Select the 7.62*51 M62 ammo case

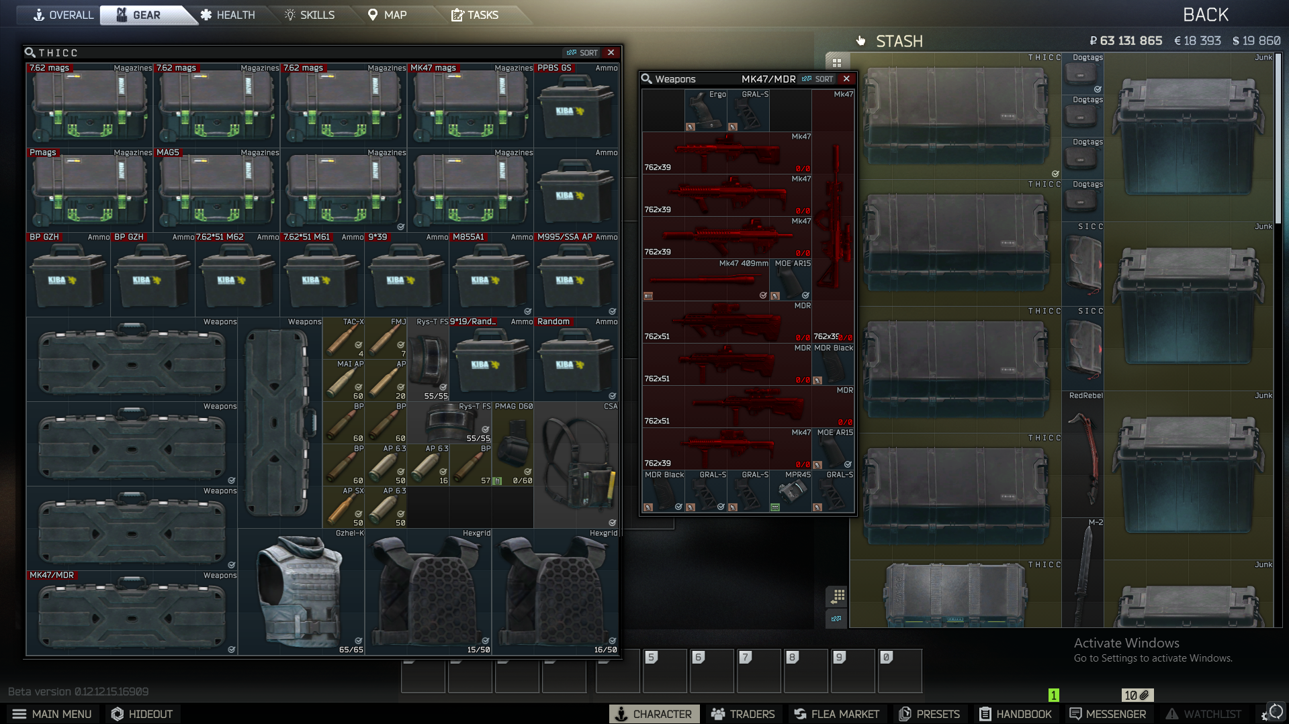click(238, 275)
